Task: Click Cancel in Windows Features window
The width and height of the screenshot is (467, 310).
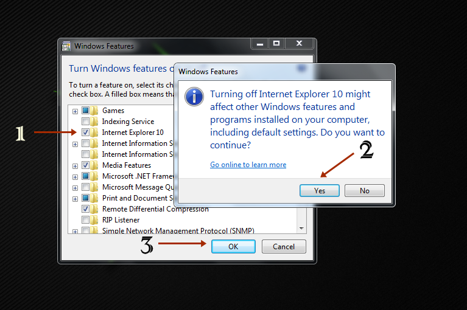Action: (284, 246)
